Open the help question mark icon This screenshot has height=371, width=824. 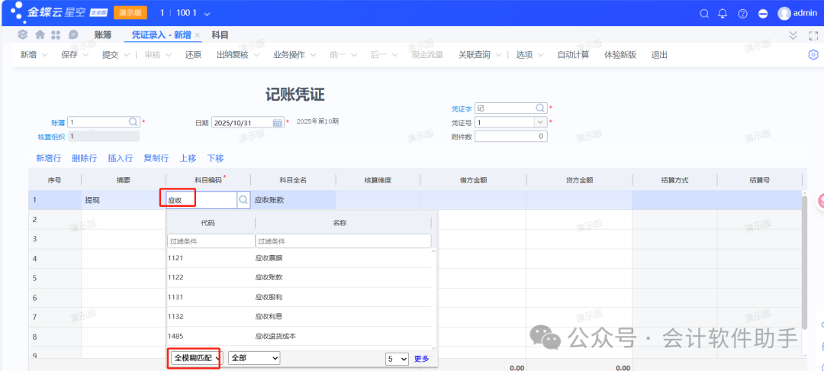(x=742, y=14)
